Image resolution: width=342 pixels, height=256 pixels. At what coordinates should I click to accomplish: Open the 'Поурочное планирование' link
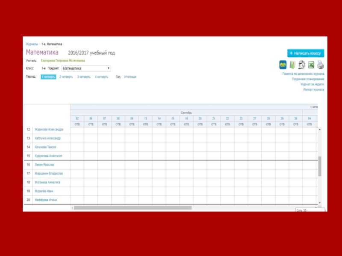(308, 79)
